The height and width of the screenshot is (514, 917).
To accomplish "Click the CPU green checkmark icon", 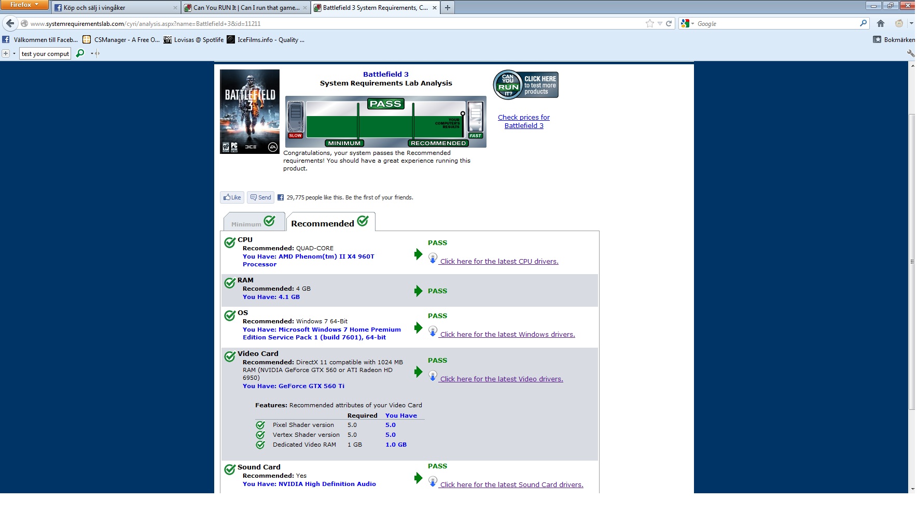I will (230, 242).
